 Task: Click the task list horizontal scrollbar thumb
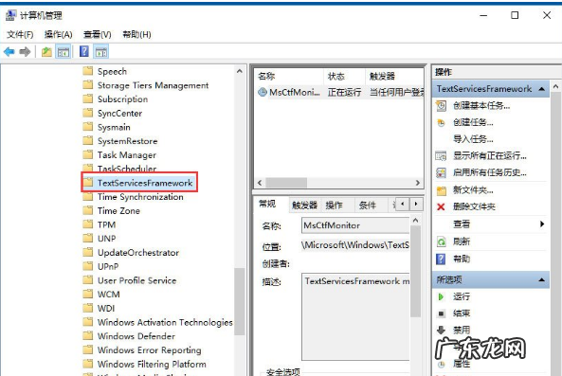tap(286, 183)
